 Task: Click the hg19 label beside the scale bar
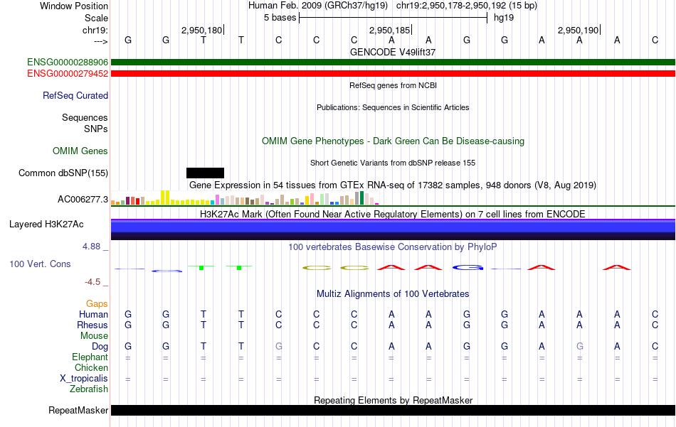[504, 18]
